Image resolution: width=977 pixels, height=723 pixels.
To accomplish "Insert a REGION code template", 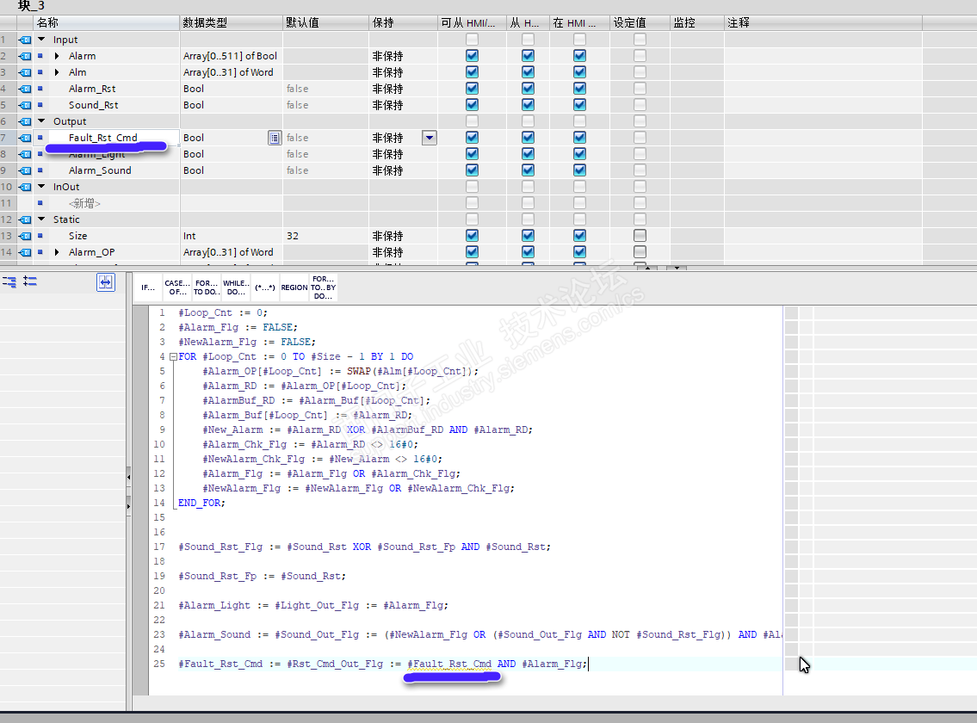I will tap(294, 287).
